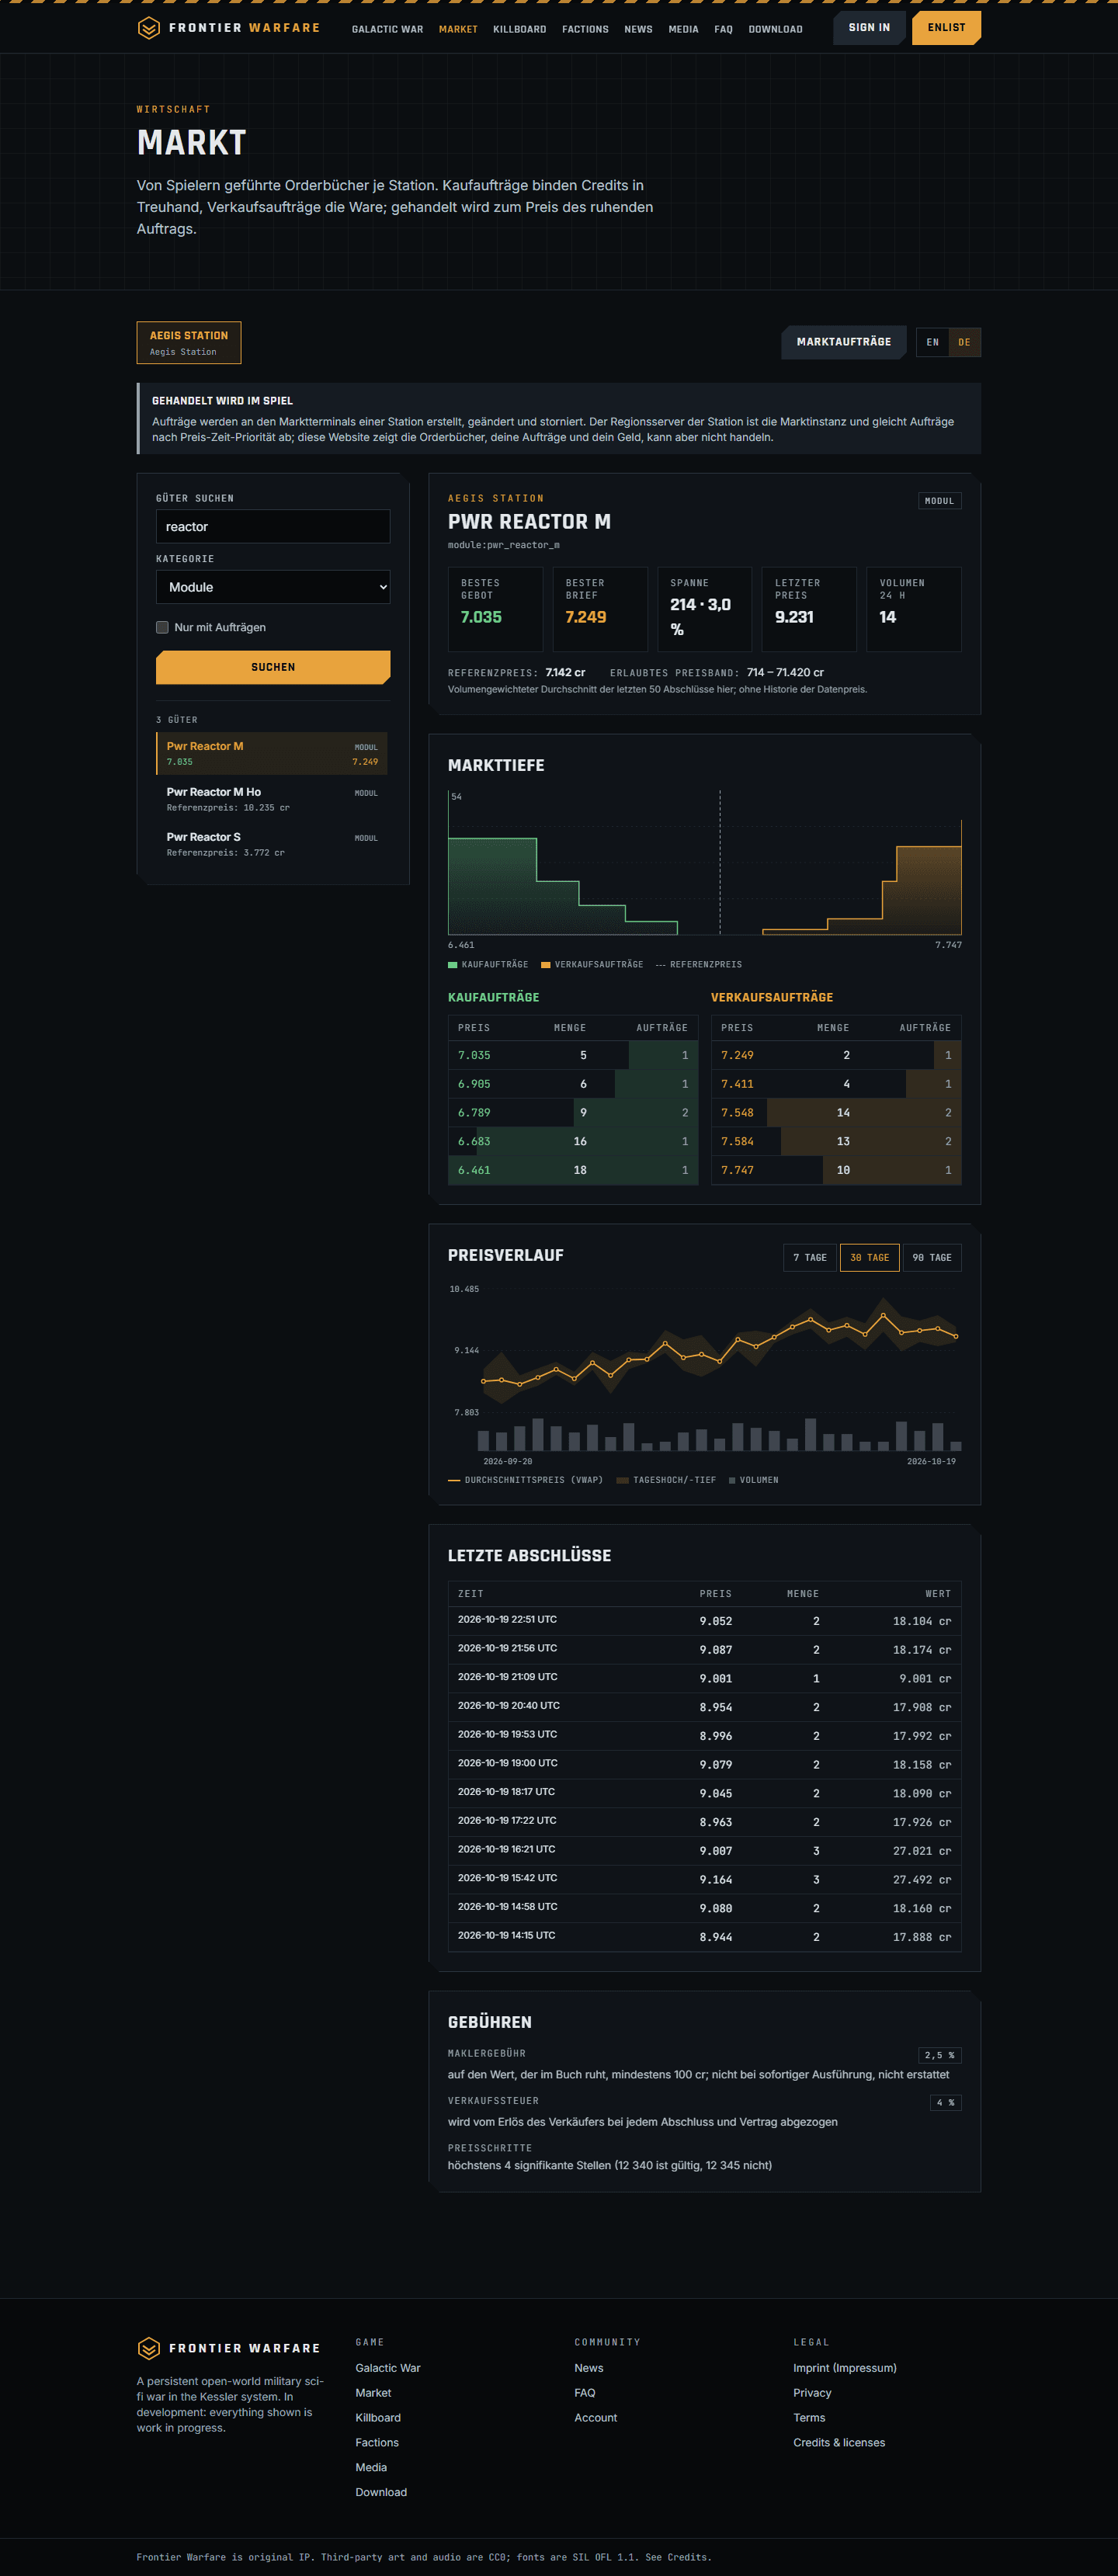
Task: Open the Marktaufträge button
Action: click(843, 342)
